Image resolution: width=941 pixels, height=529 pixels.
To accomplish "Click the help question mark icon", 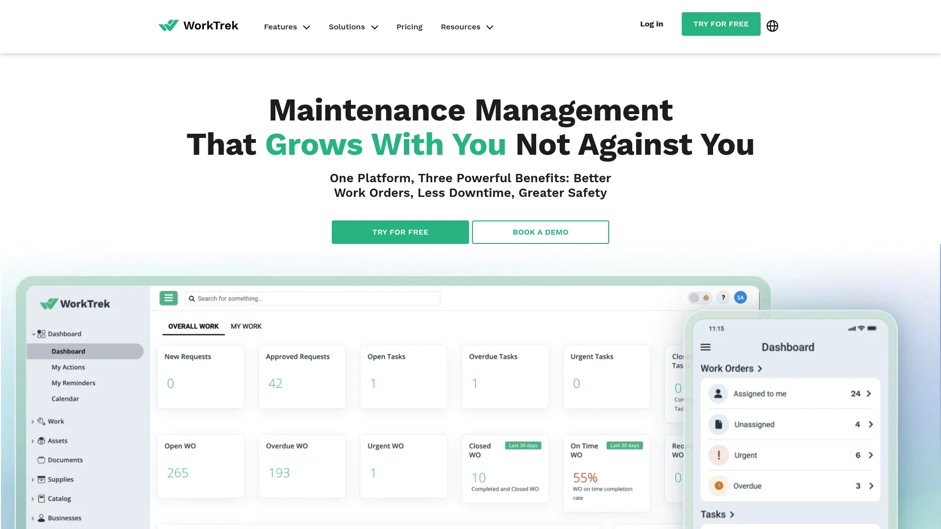I will coord(723,297).
